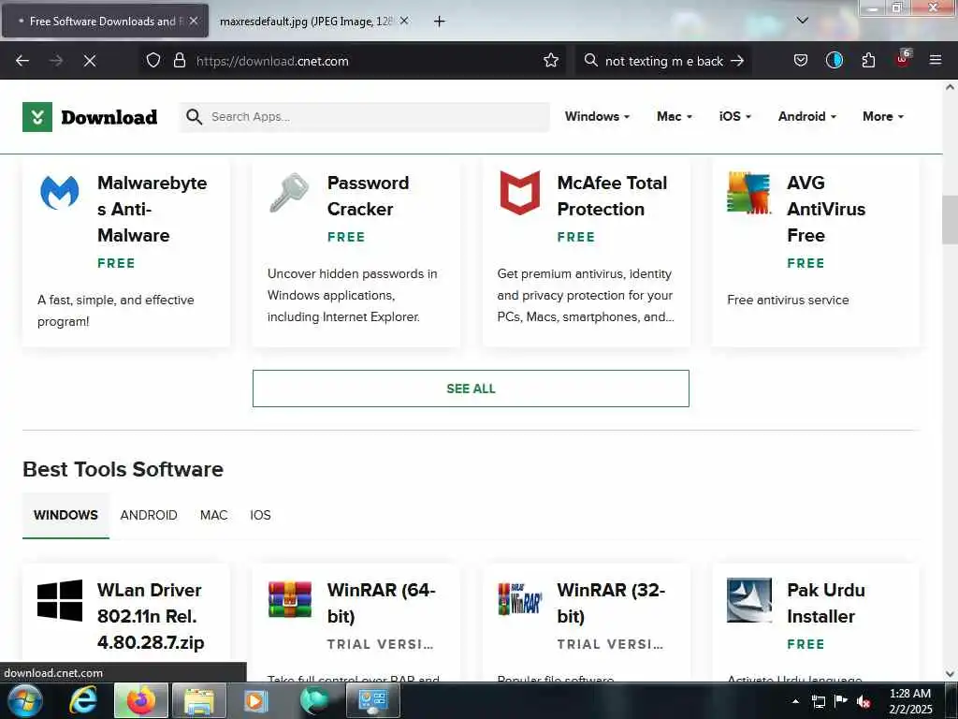
Task: Click the blue half-circle extension icon
Action: (x=834, y=61)
